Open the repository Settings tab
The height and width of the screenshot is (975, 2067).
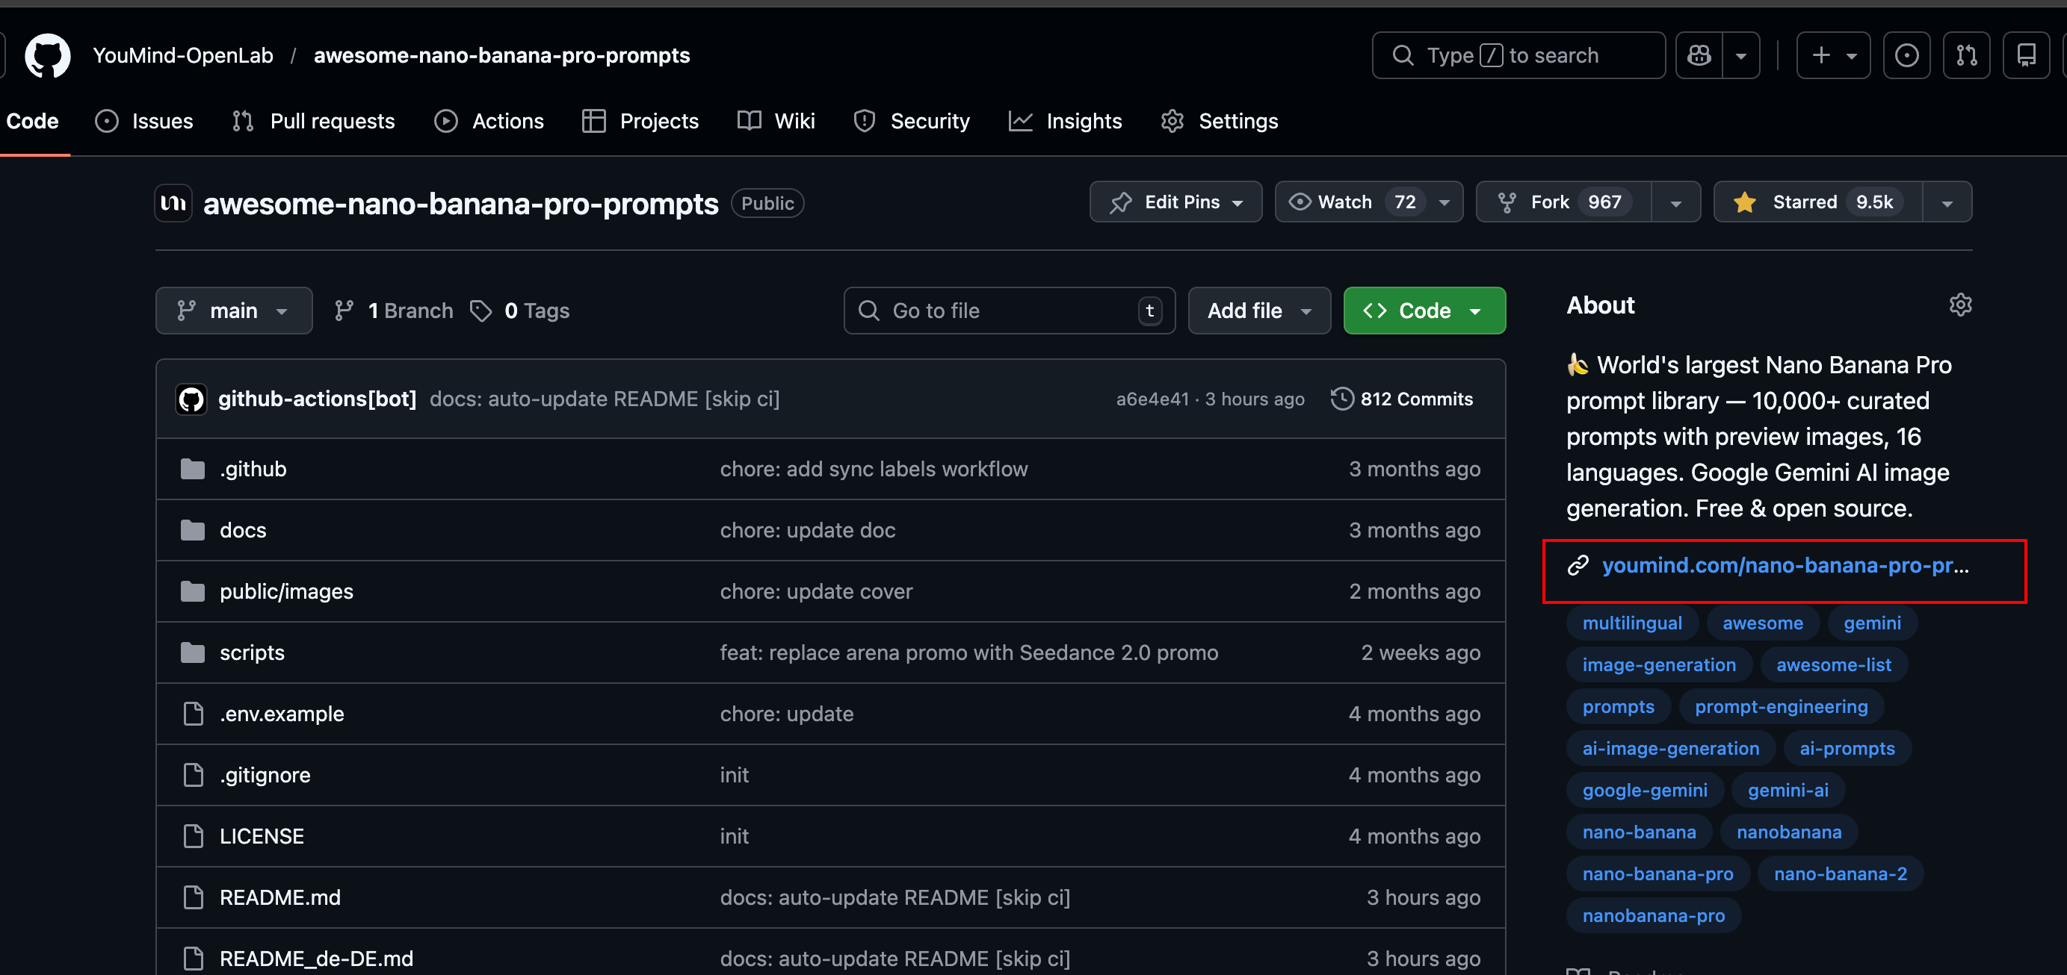click(1220, 121)
